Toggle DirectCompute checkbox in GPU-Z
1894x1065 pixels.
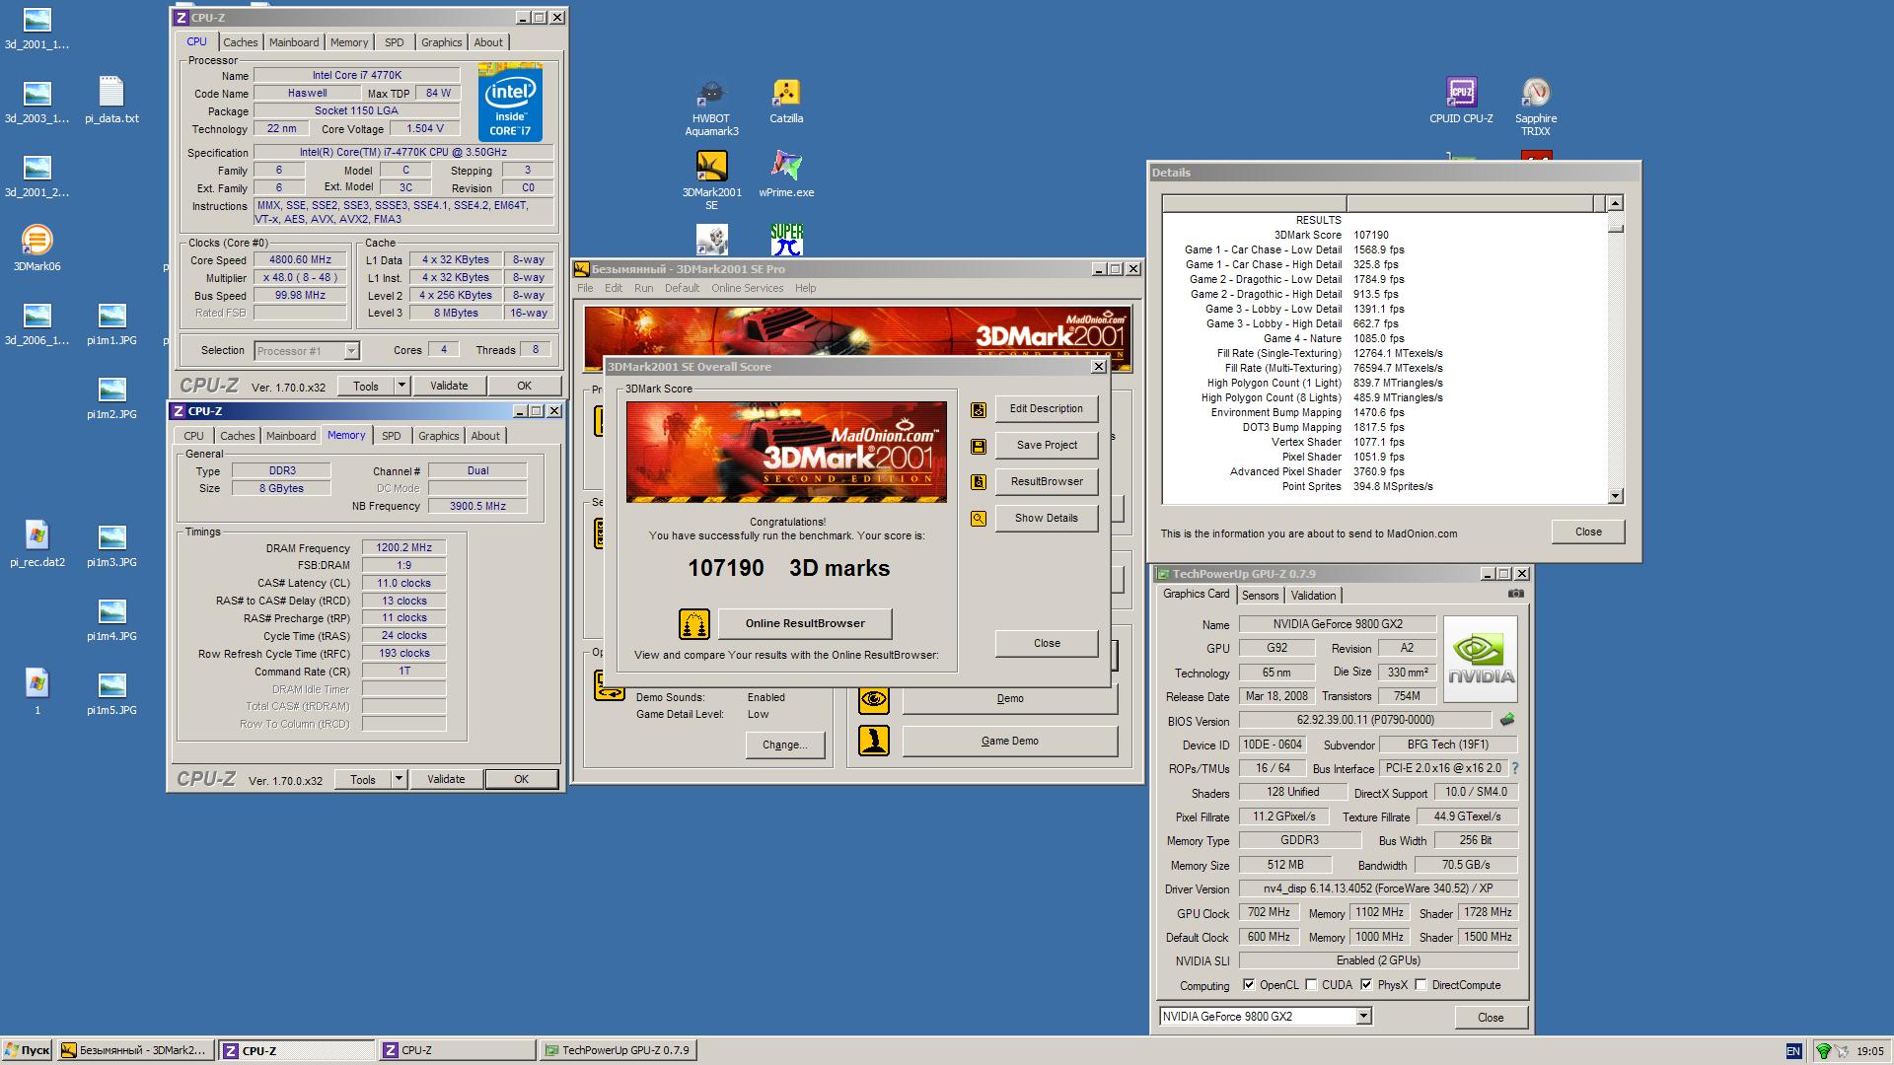pyautogui.click(x=1420, y=985)
